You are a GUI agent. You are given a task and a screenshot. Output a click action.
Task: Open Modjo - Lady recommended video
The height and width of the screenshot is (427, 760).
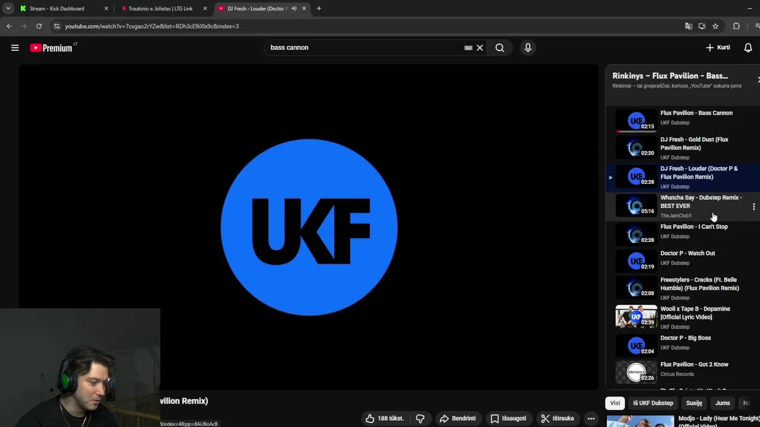click(683, 420)
